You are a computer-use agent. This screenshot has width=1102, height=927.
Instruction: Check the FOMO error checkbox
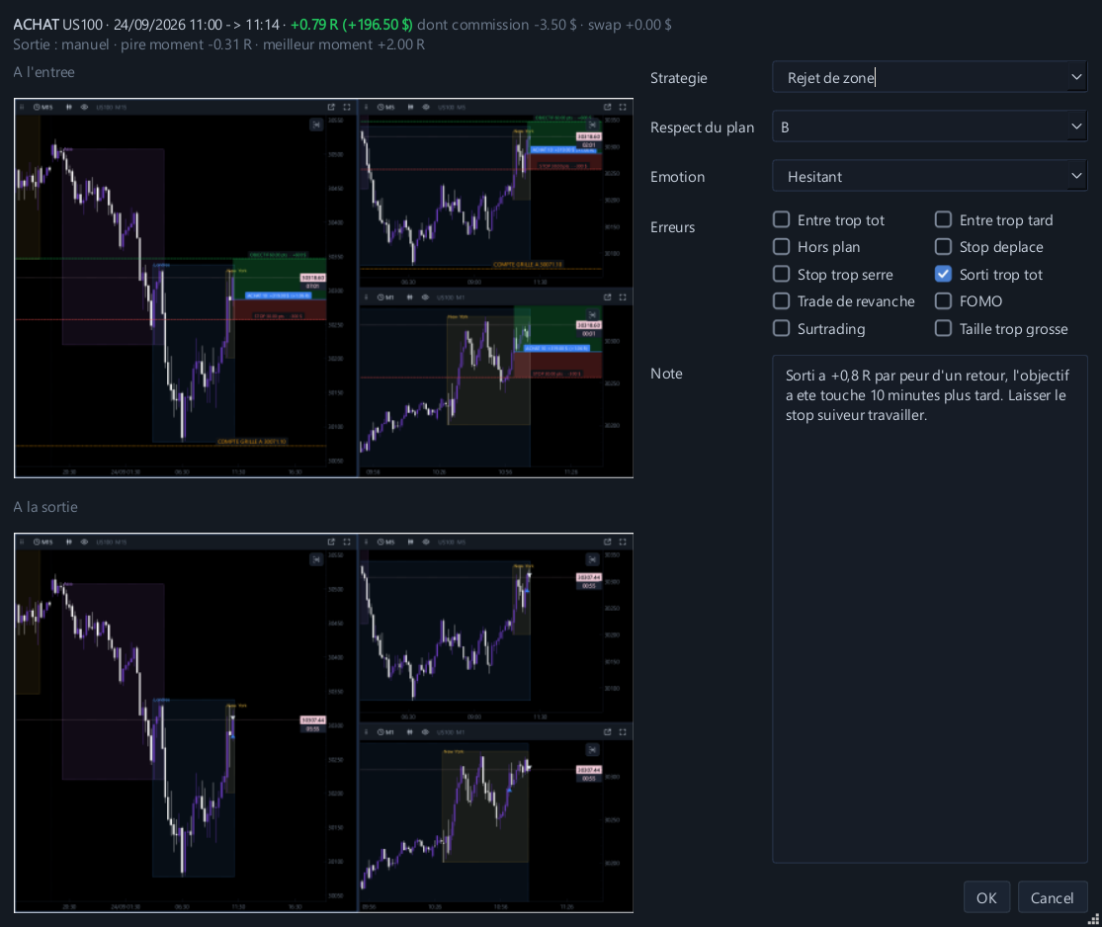click(943, 300)
